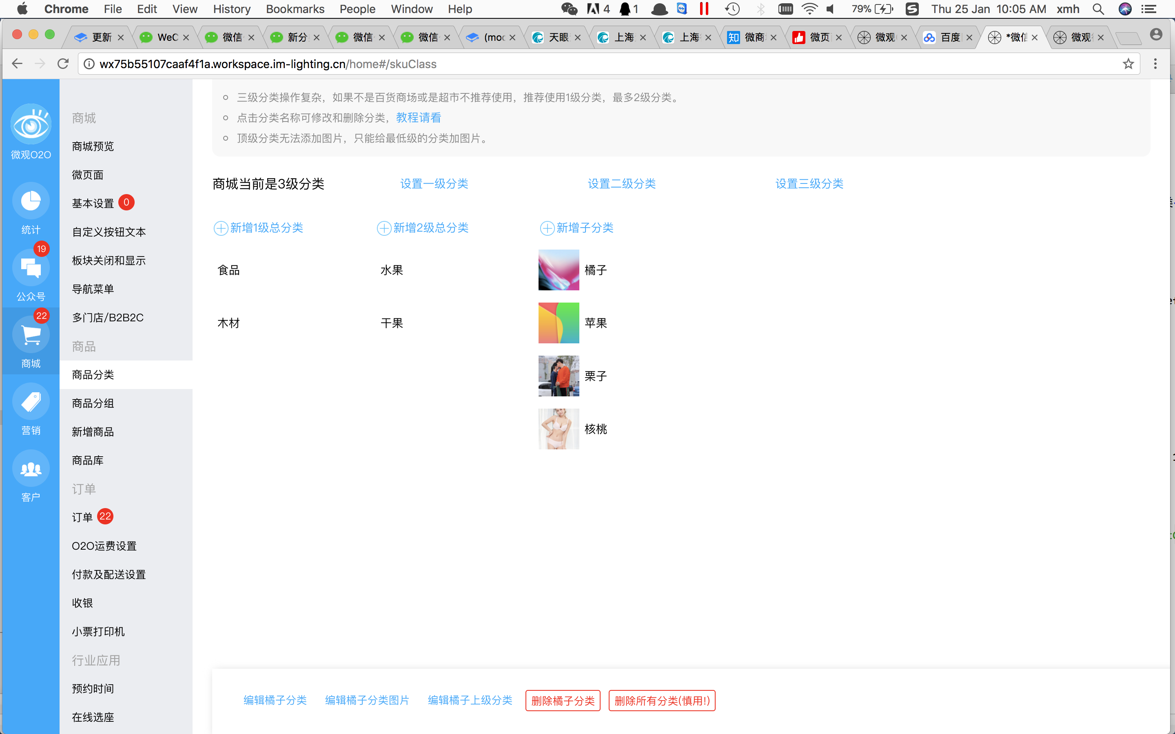Close the 更新 browser tab
This screenshot has width=1175, height=734.
[120, 38]
